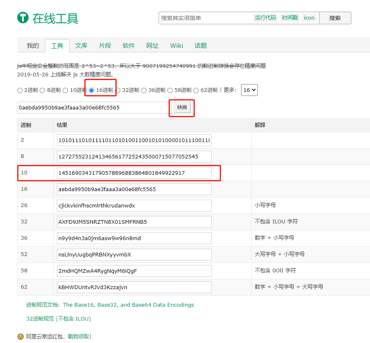Click the 运行代码 search suggestion tag

265,18
